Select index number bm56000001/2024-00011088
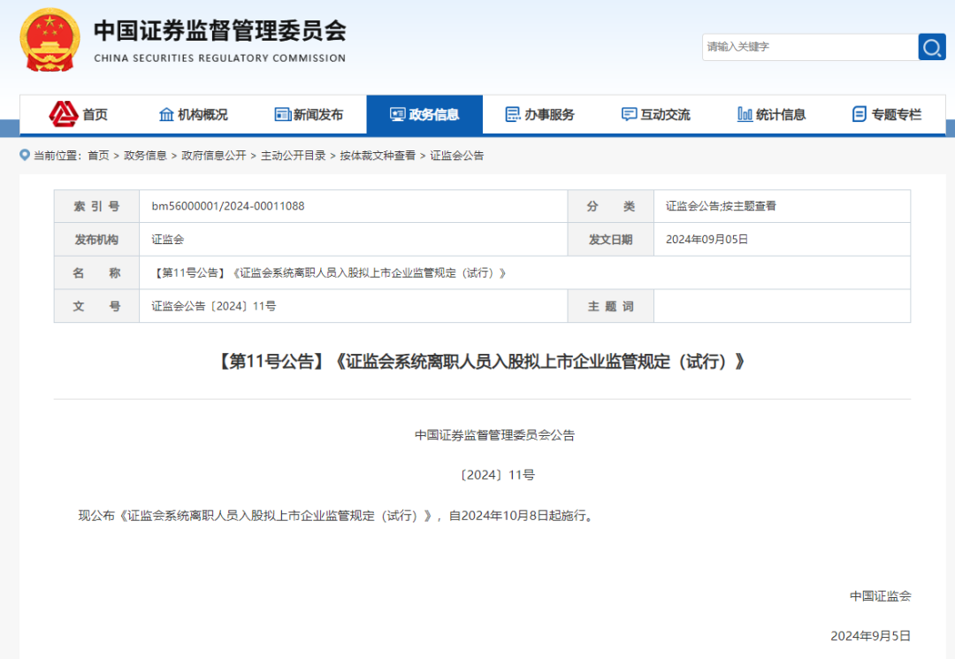 (x=228, y=206)
